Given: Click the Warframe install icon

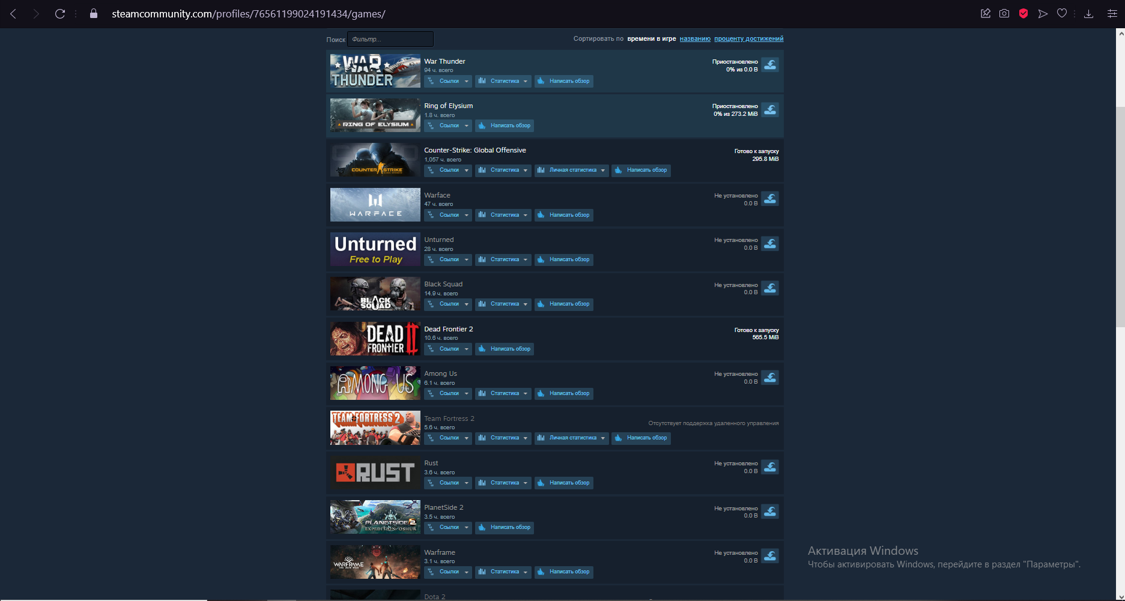Looking at the screenshot, I should coord(770,556).
